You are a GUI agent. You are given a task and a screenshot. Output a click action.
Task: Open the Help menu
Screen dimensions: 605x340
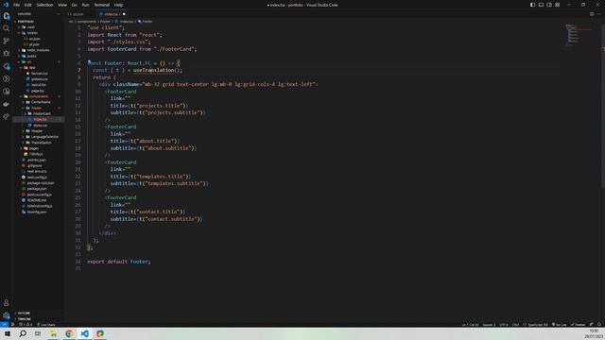click(x=118, y=5)
